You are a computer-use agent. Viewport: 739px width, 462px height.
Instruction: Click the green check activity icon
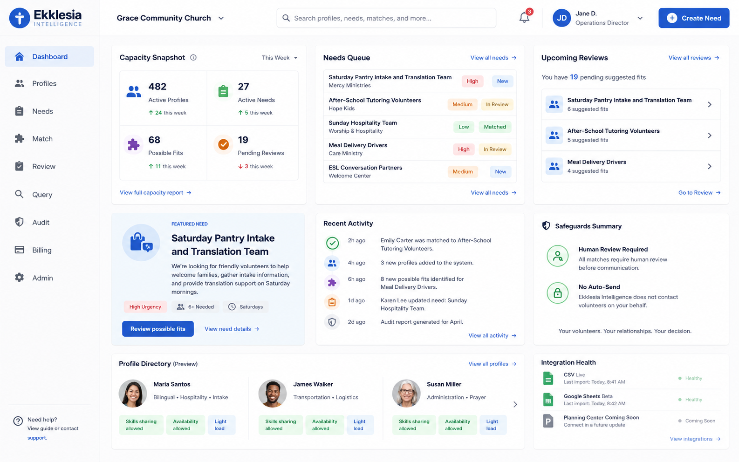pos(332,243)
